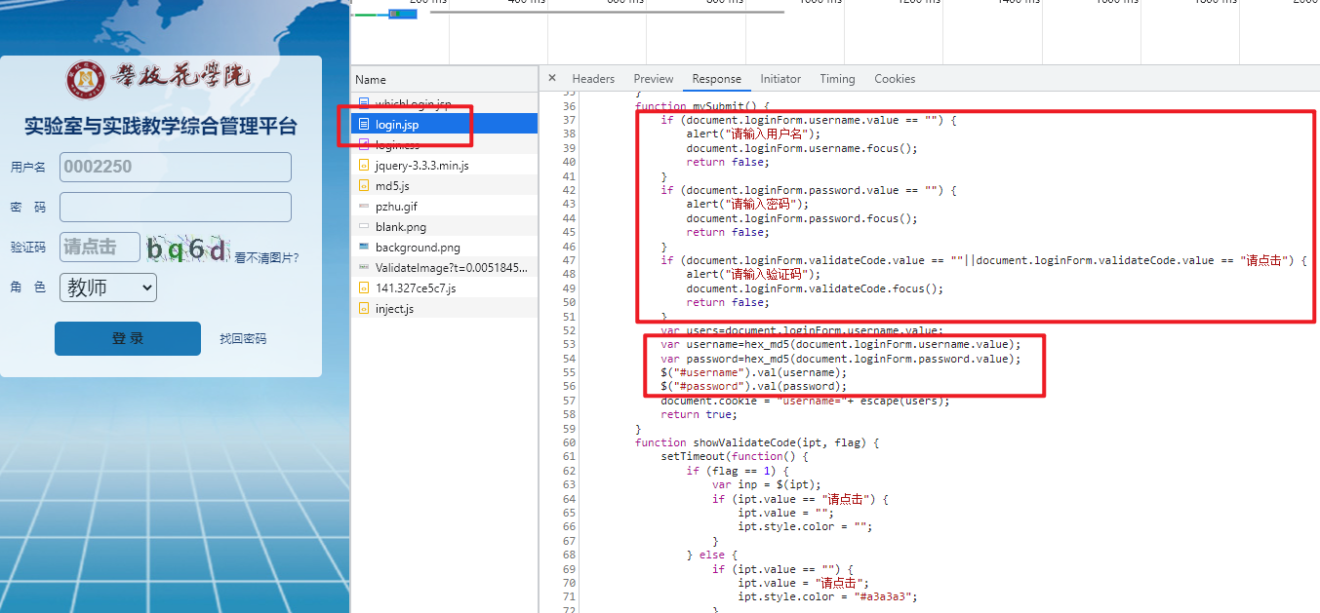Image resolution: width=1320 pixels, height=613 pixels.
Task: Select the Response tab
Action: [x=716, y=79]
